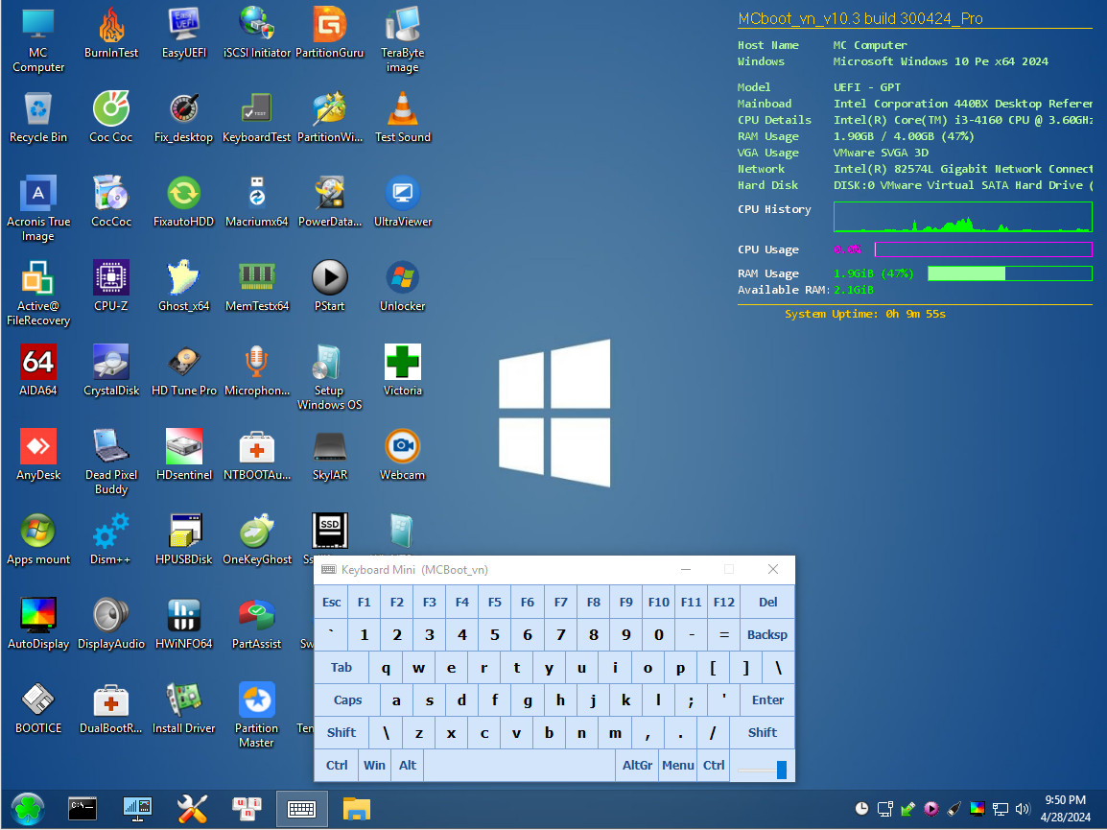Viewport: 1107px width, 830px height.
Task: Open File Explorer from the taskbar
Action: [356, 809]
